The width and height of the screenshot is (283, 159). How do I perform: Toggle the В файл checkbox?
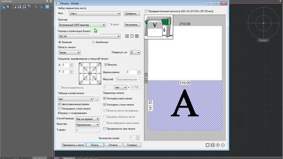(x=109, y=24)
